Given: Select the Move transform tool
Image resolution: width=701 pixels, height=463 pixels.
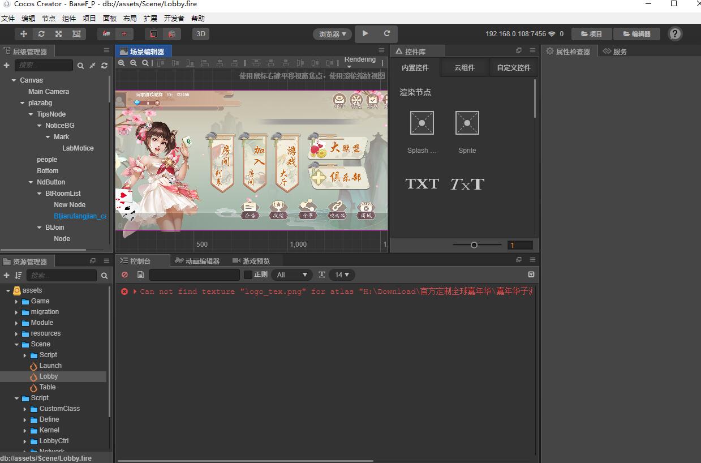Looking at the screenshot, I should pyautogui.click(x=23, y=34).
